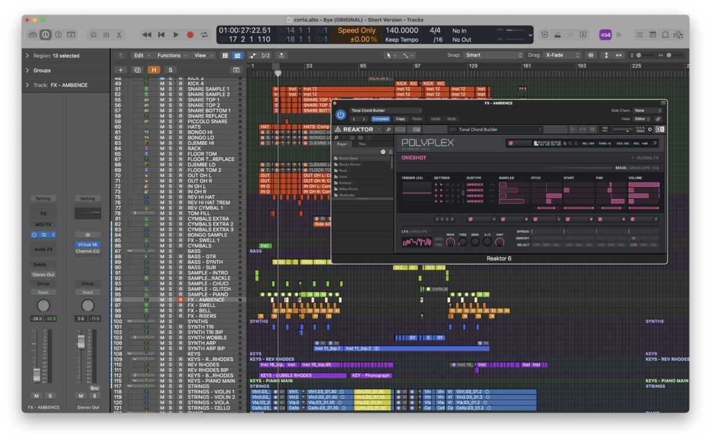Switch to Files tab in Reaktor browser

(x=362, y=144)
